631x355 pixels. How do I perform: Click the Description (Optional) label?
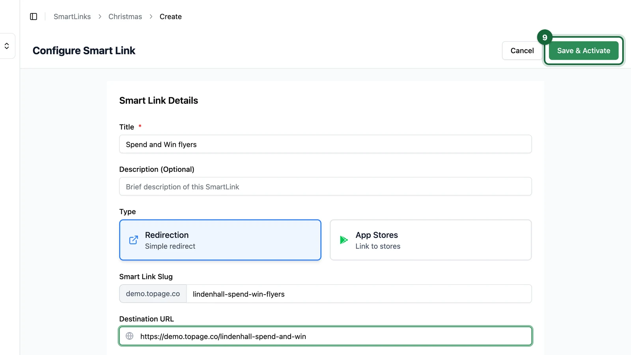(157, 169)
